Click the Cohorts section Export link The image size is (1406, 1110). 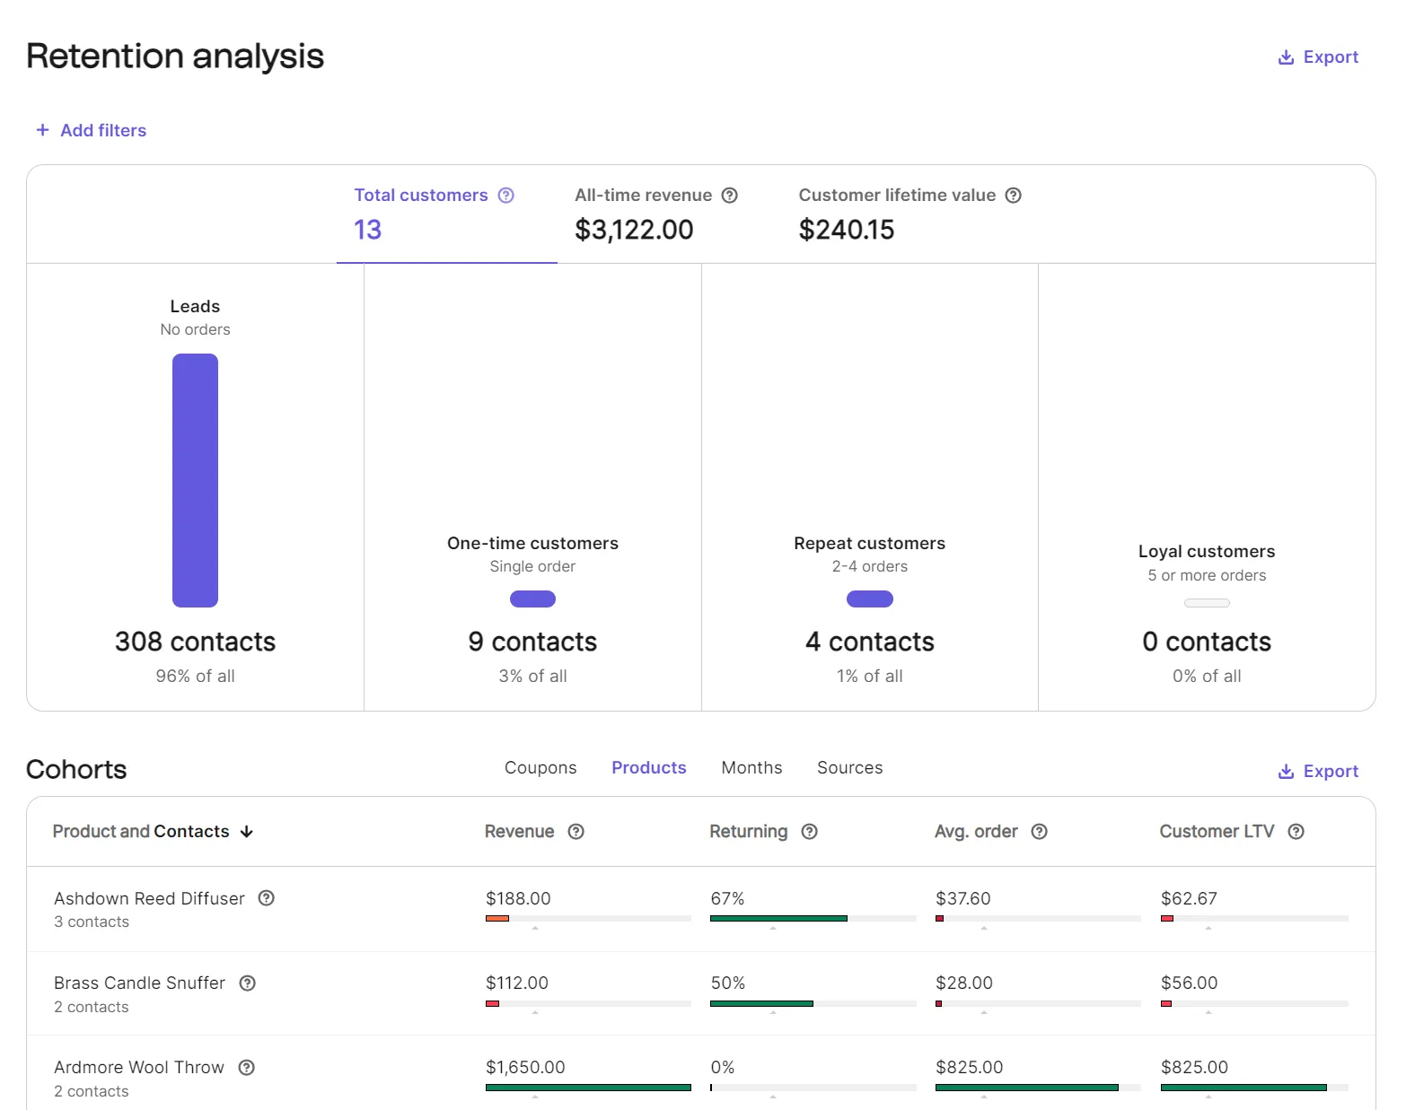coord(1318,772)
